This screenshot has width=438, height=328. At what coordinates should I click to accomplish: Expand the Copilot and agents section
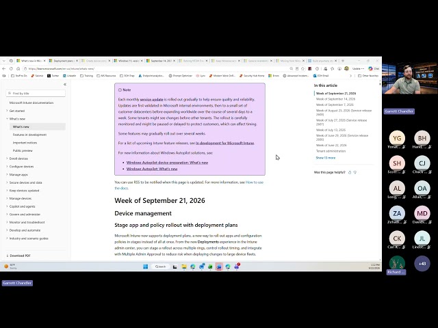[21, 206]
